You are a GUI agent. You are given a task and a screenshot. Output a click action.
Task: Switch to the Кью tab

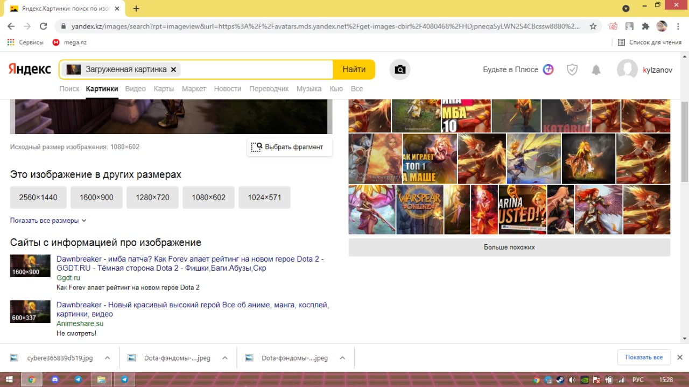336,89
